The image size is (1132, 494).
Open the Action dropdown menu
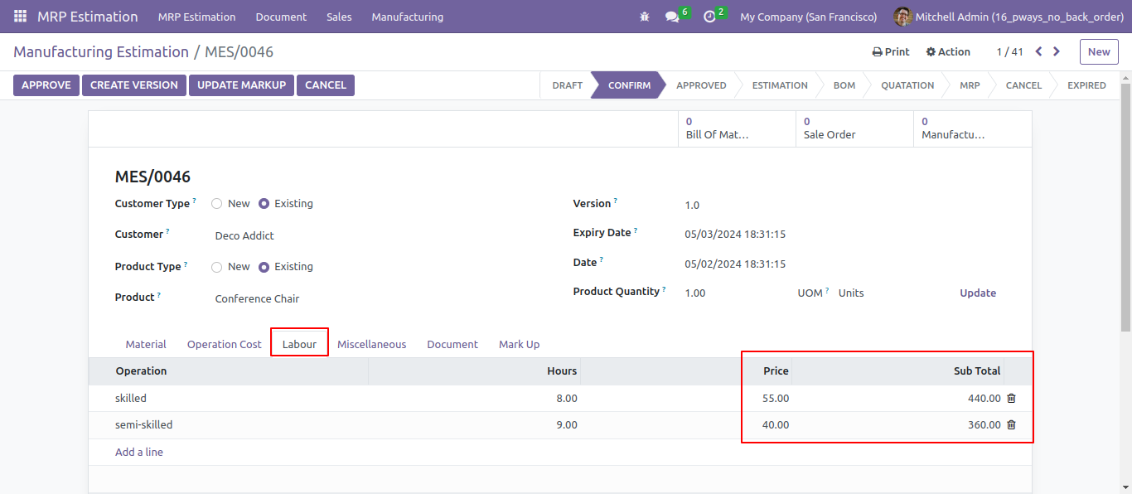(948, 51)
